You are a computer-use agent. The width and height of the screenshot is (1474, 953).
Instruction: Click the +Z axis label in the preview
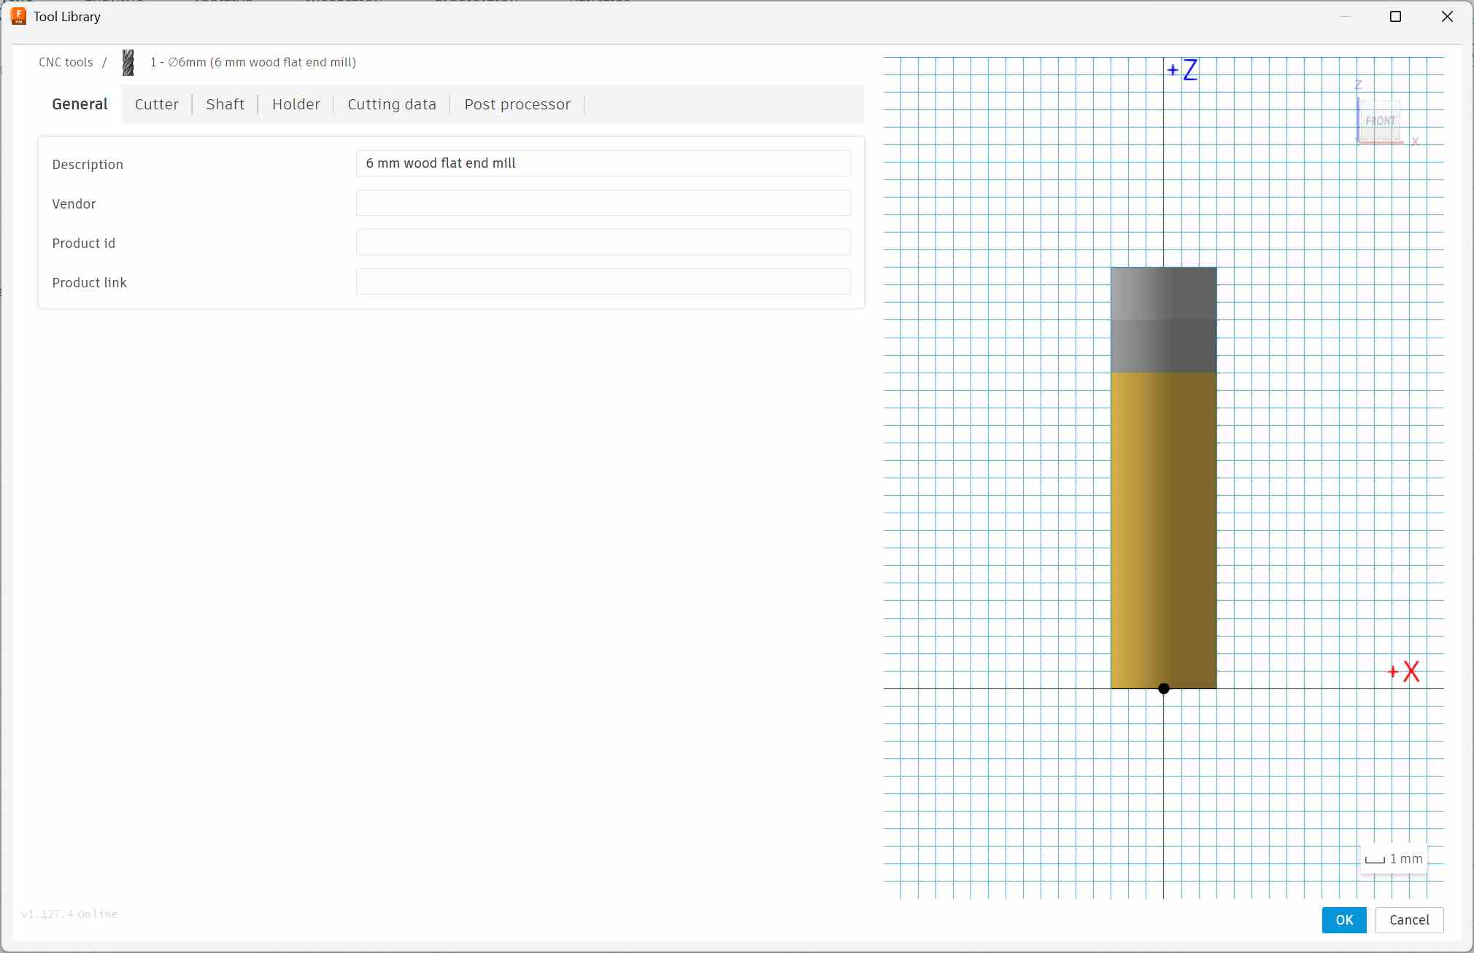coord(1183,70)
